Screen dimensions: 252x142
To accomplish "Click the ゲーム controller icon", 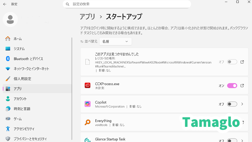I will (8, 119).
